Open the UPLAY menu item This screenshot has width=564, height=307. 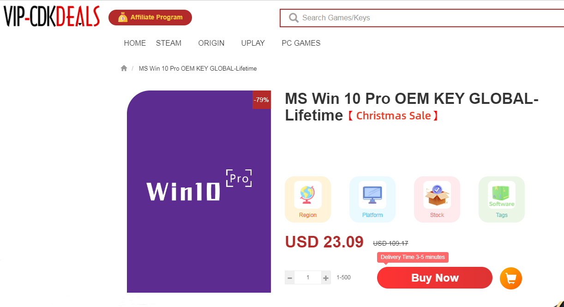(253, 43)
